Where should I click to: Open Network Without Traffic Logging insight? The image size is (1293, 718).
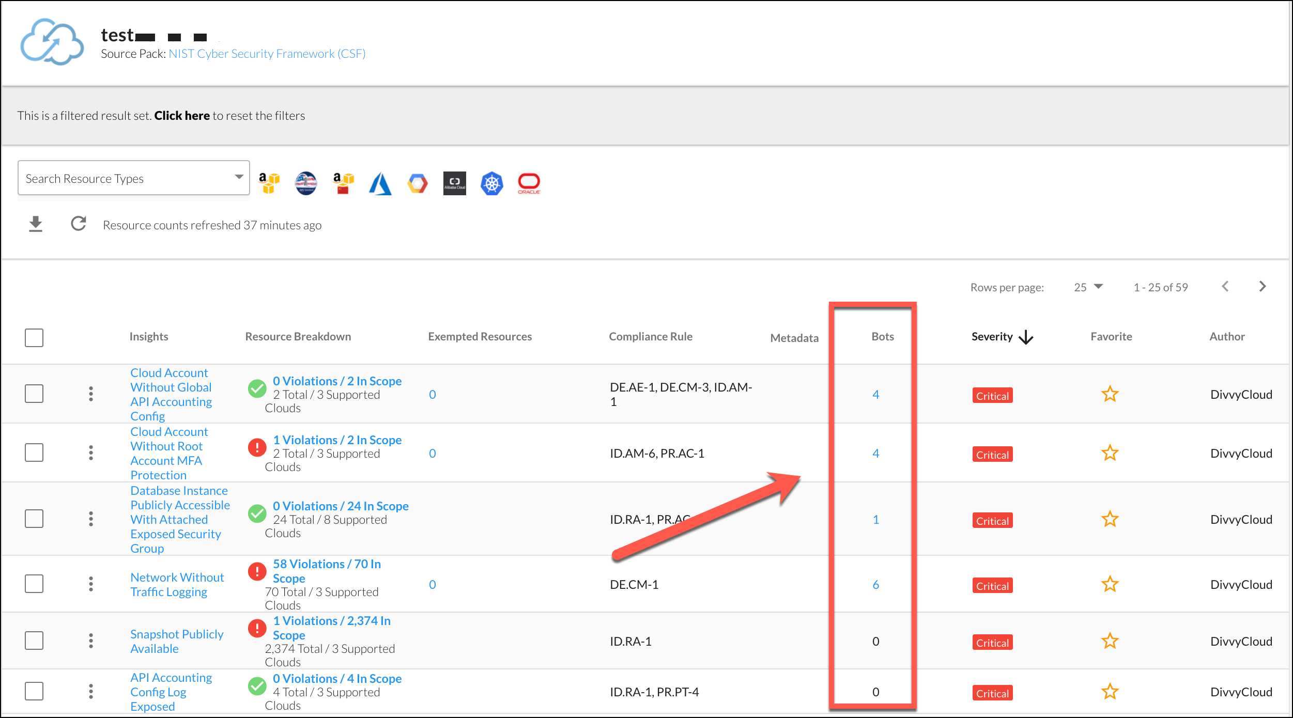pyautogui.click(x=177, y=585)
